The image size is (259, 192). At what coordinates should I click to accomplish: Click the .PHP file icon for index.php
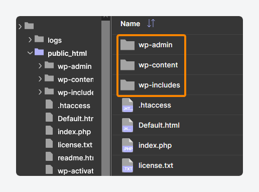coord(127,145)
